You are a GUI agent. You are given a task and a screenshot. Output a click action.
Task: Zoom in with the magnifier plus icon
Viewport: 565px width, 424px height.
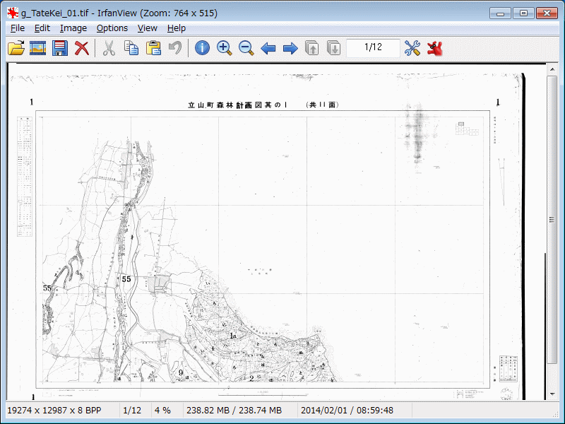224,48
